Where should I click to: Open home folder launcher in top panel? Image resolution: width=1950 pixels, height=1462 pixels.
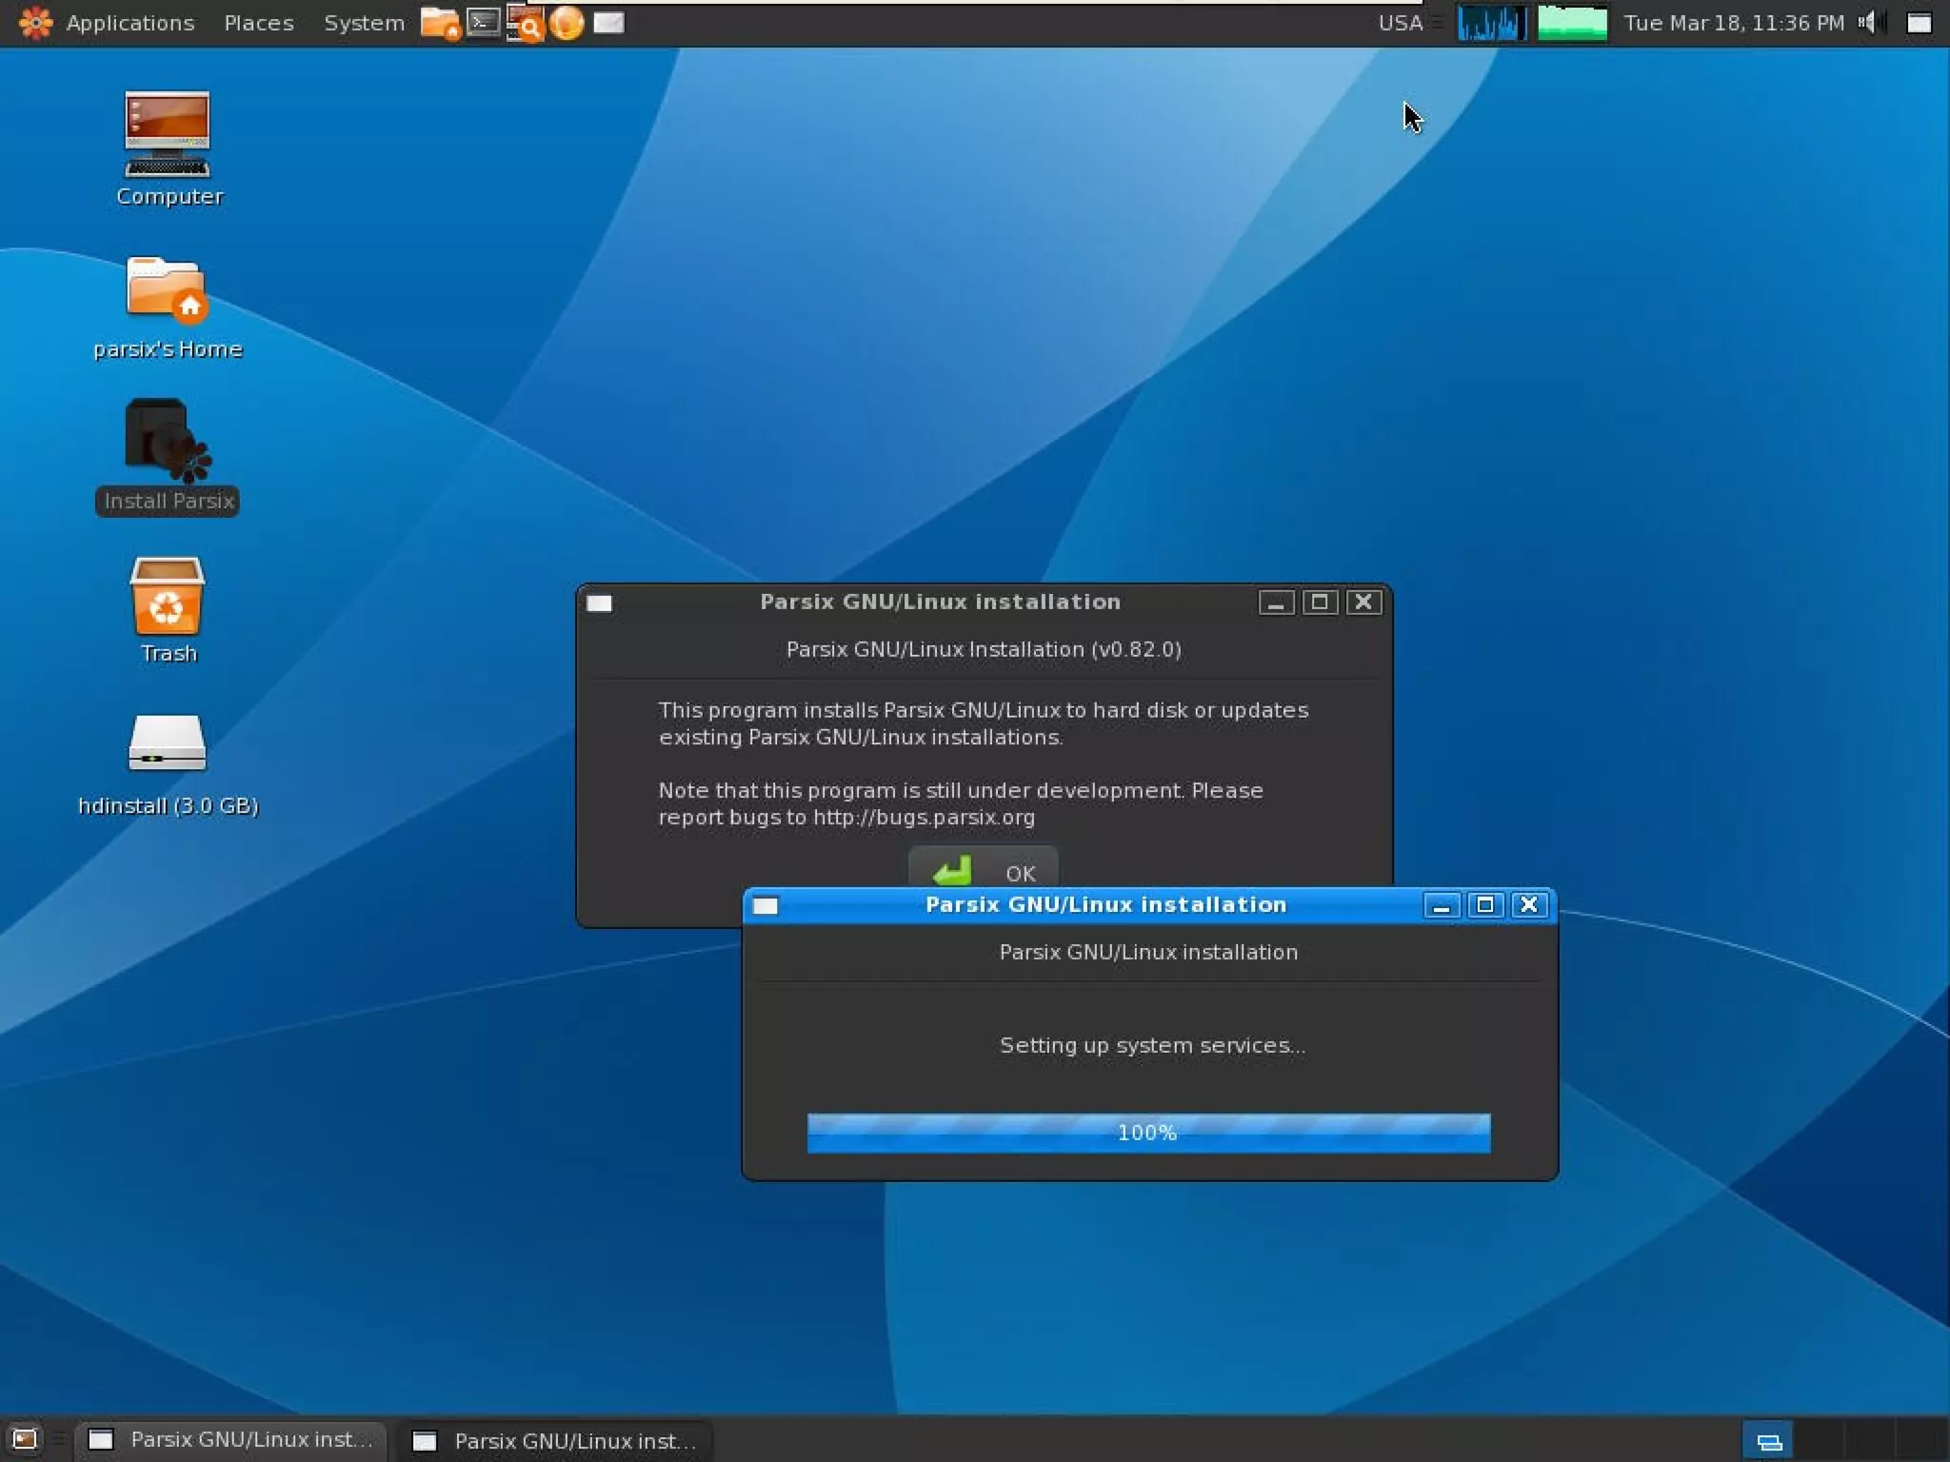point(440,22)
